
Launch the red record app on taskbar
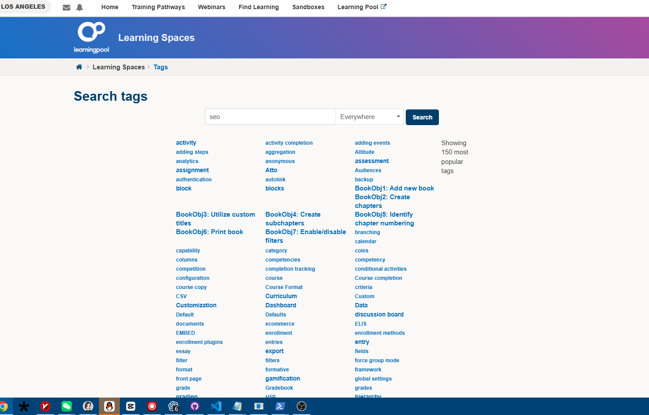pyautogui.click(x=152, y=406)
